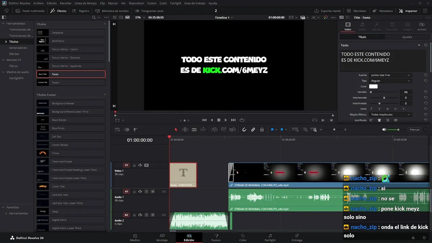Add keyframe diamond for Texto section
Viewport: 432px width, 243px height.
pyautogui.click(x=419, y=45)
